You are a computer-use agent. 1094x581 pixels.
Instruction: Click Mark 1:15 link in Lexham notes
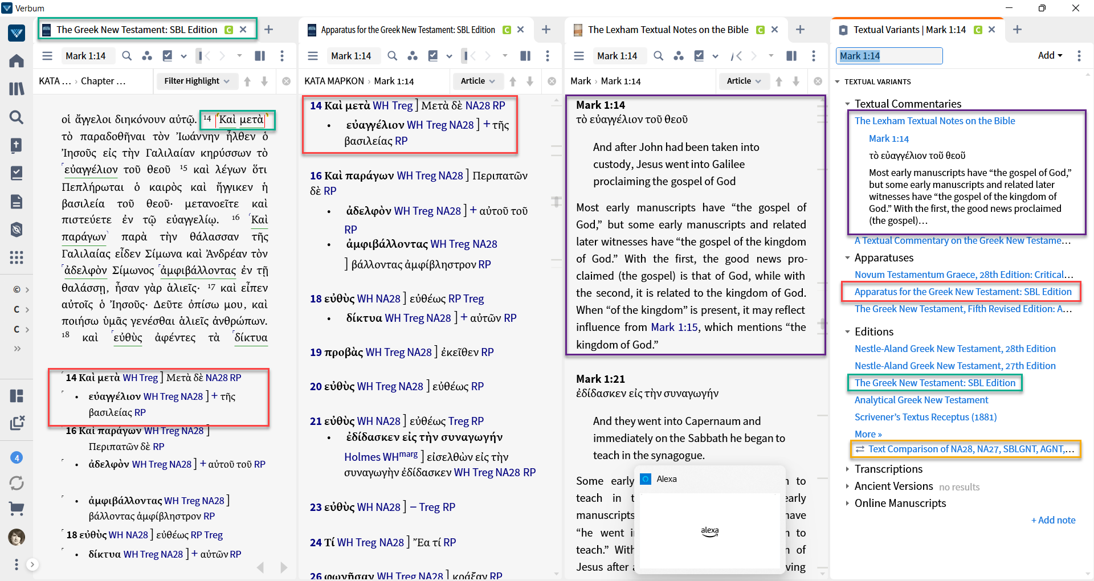[x=675, y=327]
